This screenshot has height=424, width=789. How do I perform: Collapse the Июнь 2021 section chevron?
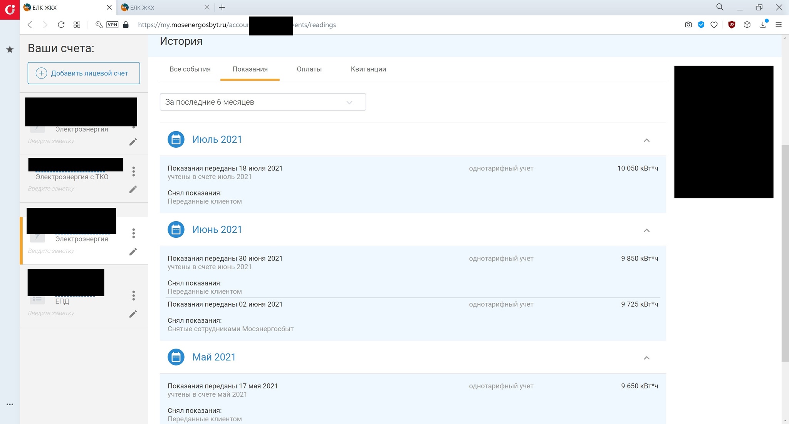coord(646,230)
